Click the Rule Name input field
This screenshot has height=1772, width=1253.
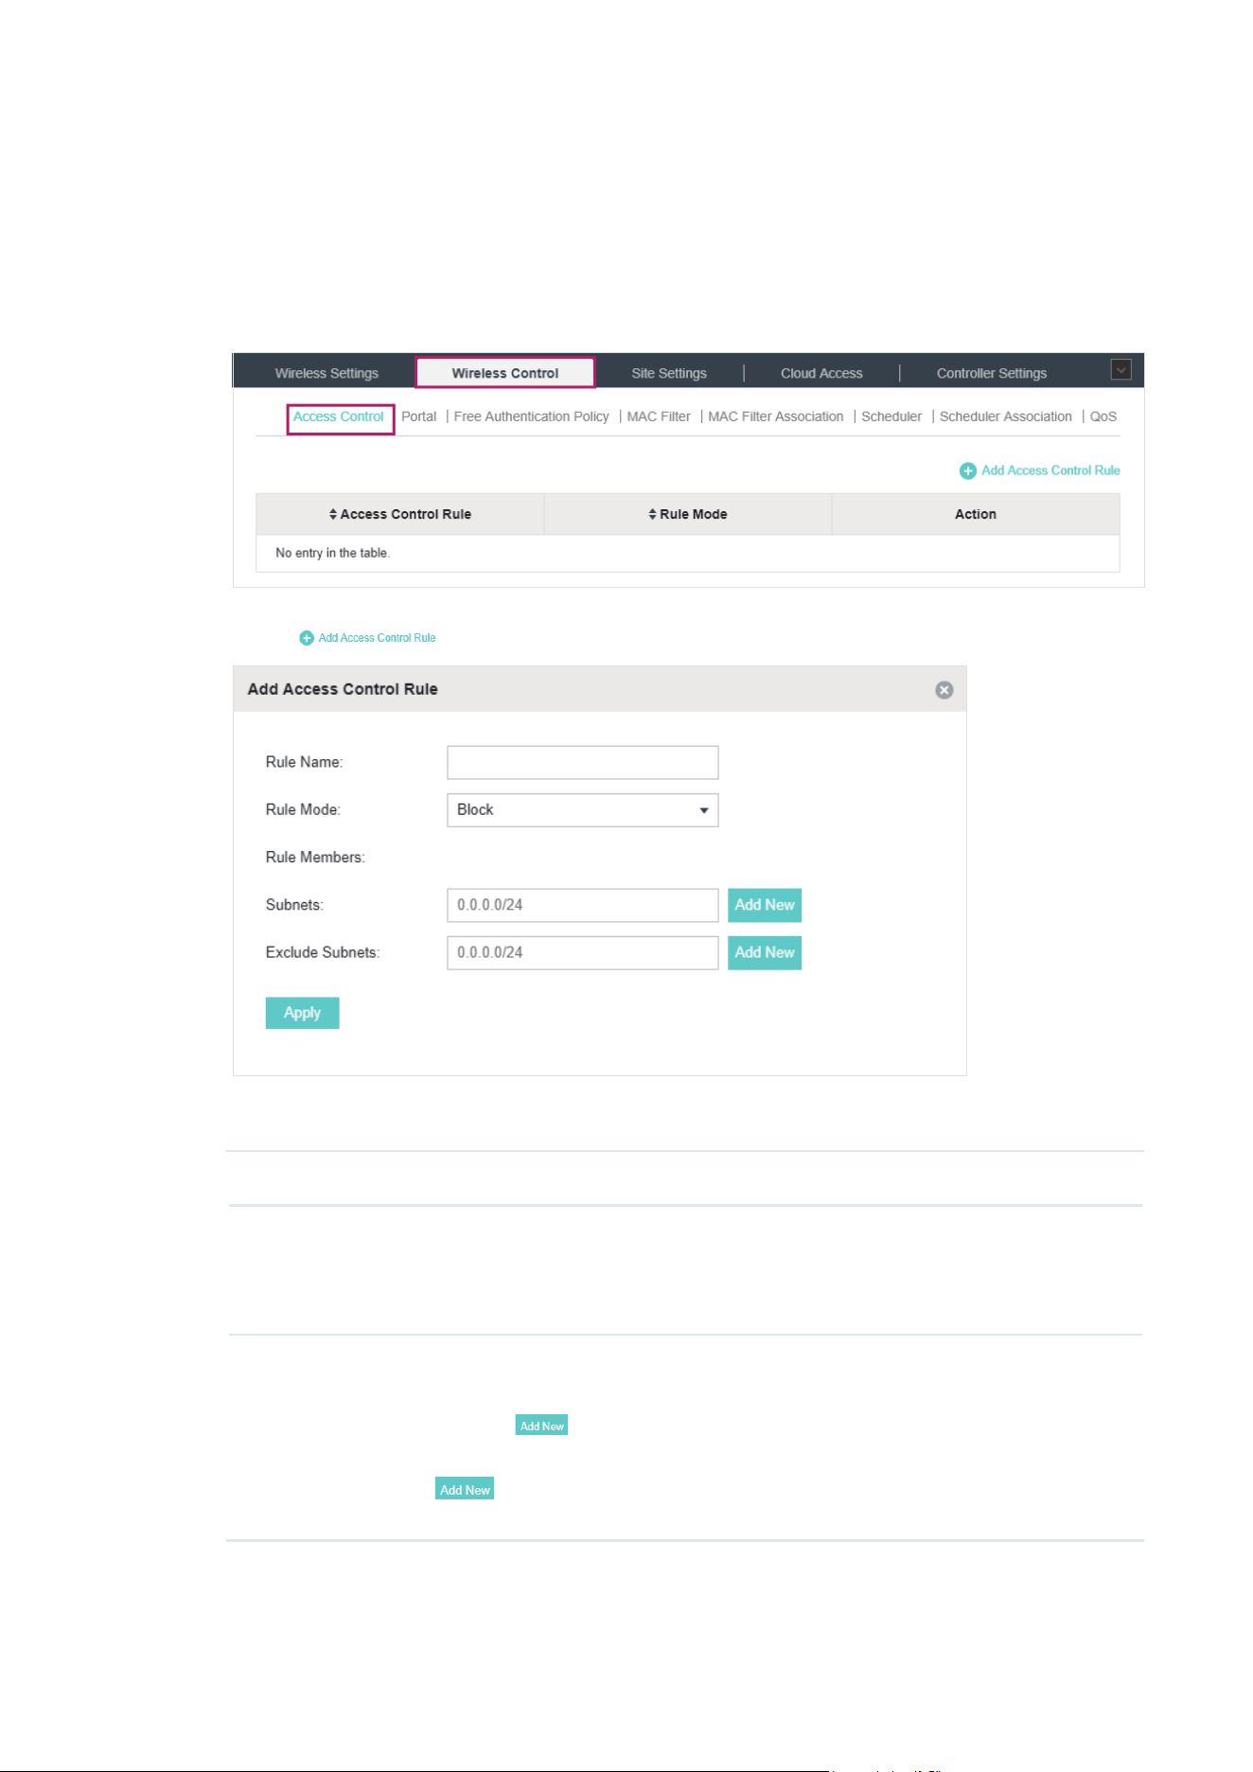pyautogui.click(x=583, y=763)
